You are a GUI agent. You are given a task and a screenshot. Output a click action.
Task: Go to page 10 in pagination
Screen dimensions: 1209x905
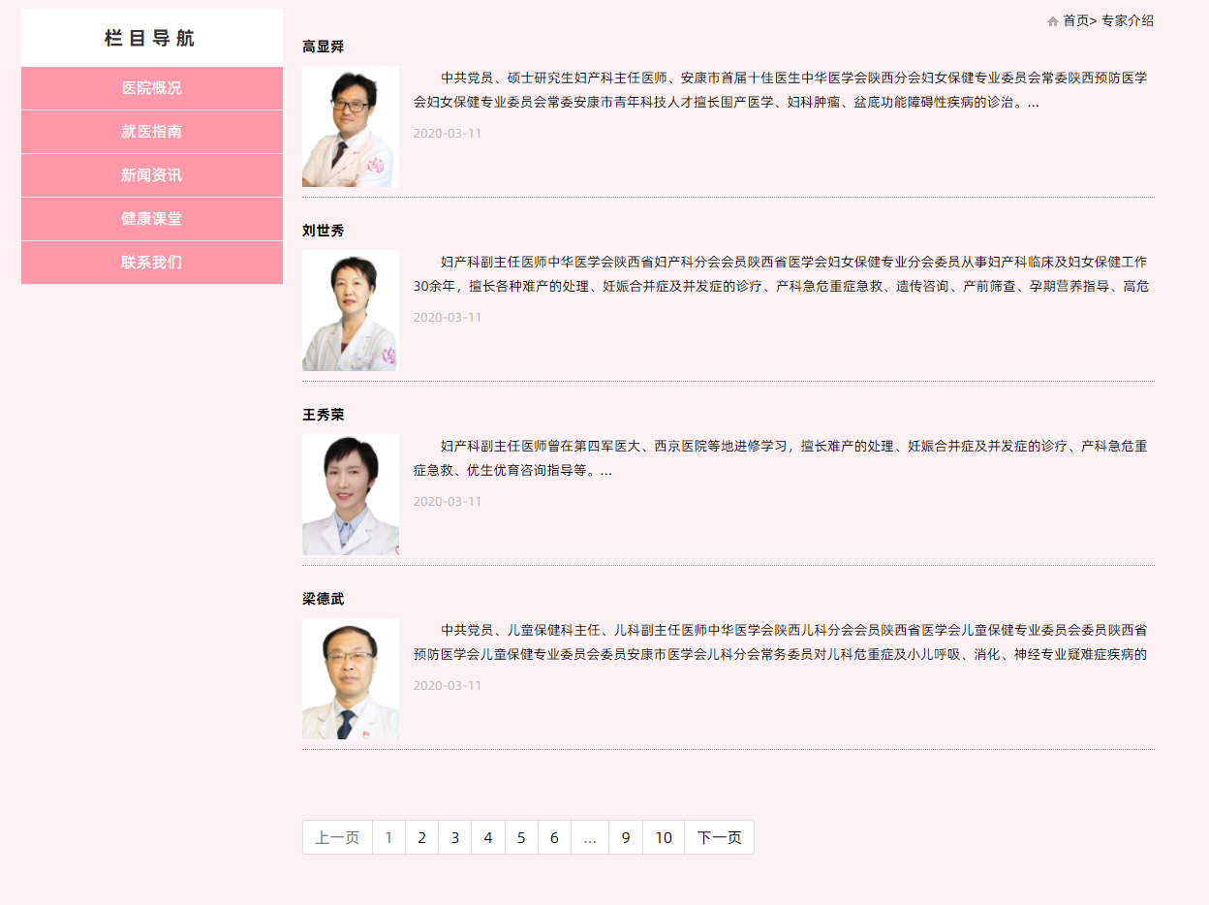tap(664, 837)
